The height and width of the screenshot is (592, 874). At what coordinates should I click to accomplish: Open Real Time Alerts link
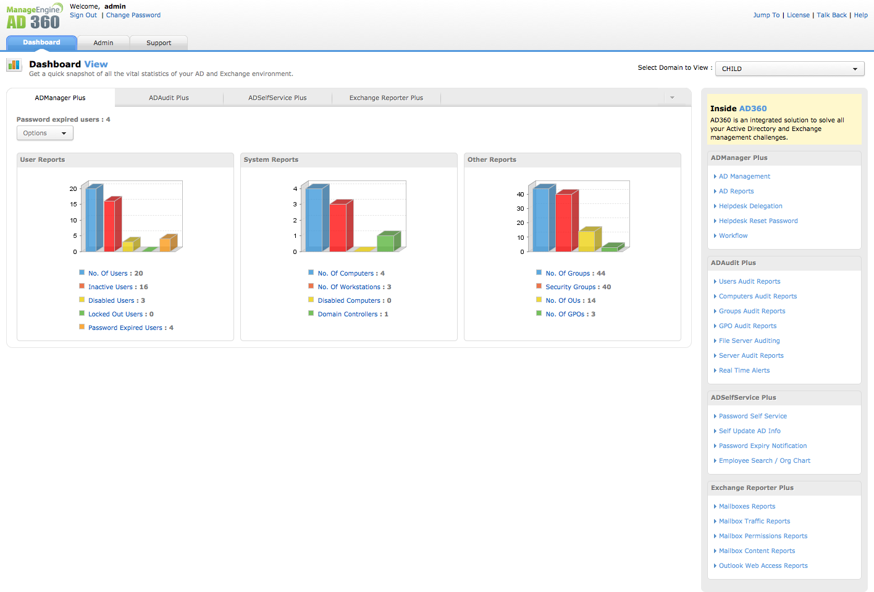pos(744,370)
